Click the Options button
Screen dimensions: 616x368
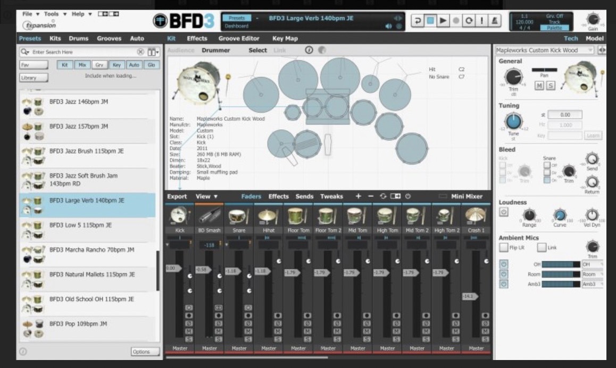[145, 352]
